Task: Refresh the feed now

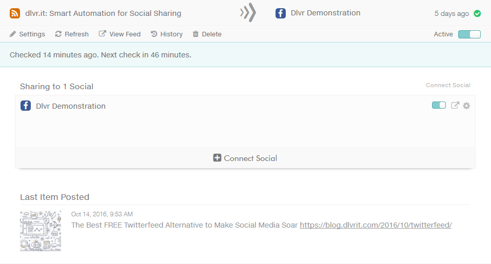Action: click(72, 34)
